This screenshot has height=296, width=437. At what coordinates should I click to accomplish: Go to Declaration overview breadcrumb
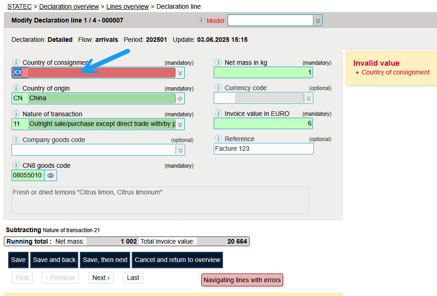pyautogui.click(x=69, y=6)
